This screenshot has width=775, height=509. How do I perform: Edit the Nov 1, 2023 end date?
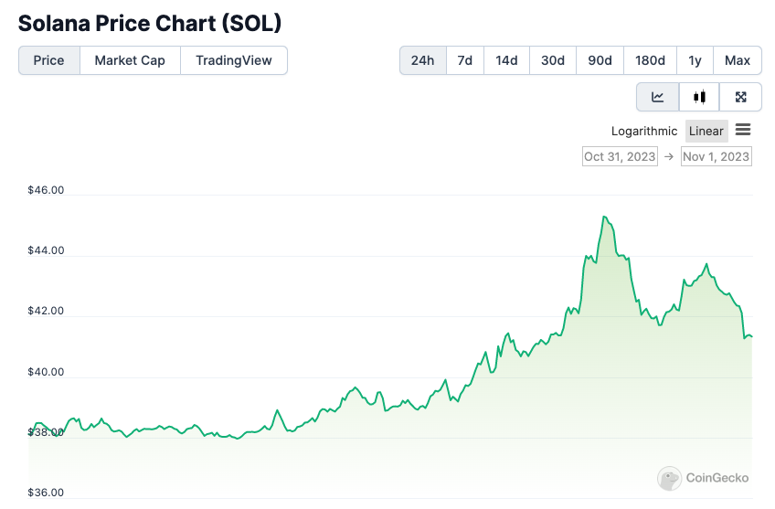pyautogui.click(x=717, y=156)
